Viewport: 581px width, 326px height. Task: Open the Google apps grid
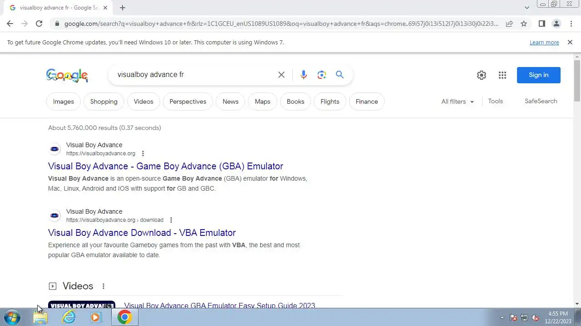pyautogui.click(x=502, y=75)
